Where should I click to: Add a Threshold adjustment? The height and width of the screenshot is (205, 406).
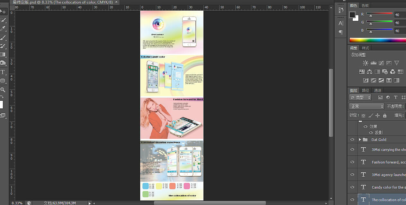coord(381,80)
